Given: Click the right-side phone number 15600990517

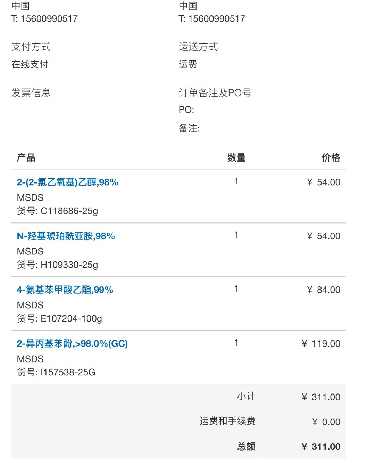Looking at the screenshot, I should (216, 19).
